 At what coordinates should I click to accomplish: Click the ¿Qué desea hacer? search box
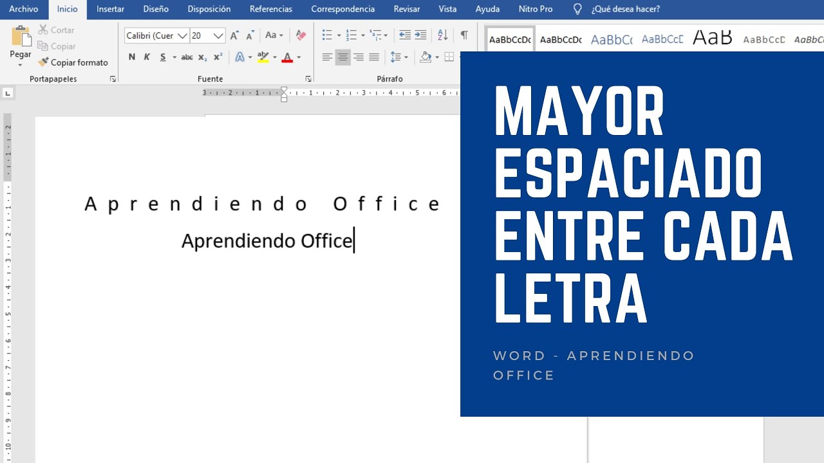click(625, 9)
